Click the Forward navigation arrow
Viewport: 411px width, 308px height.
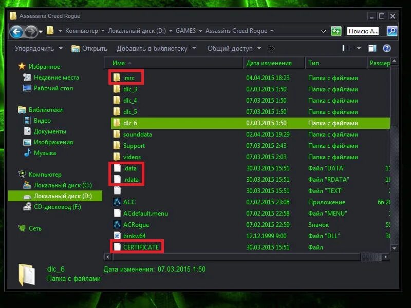[31, 32]
